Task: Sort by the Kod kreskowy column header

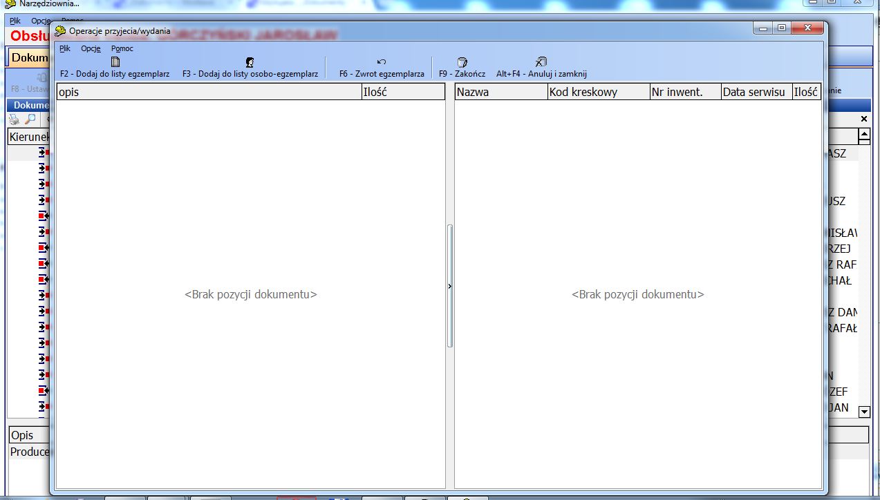Action: pos(599,92)
